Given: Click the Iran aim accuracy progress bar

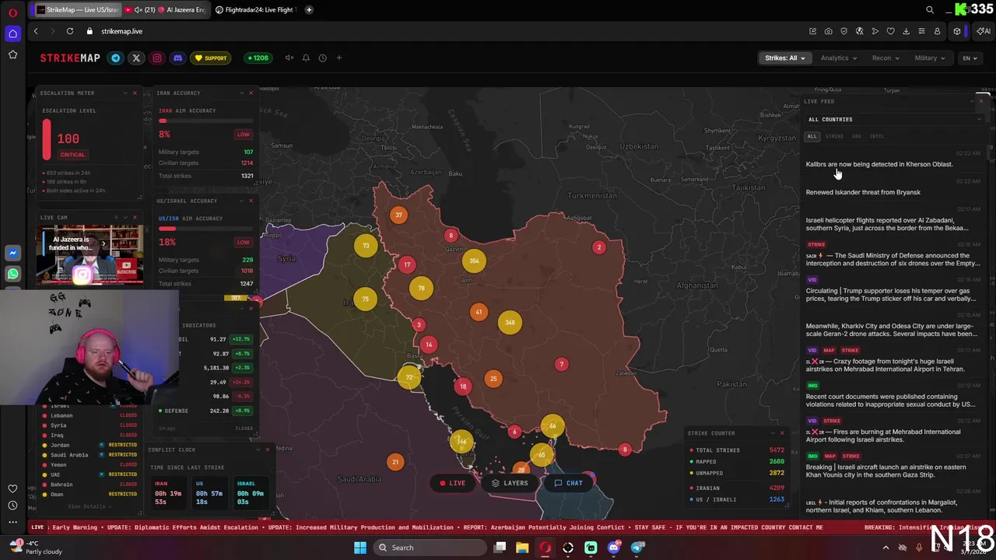Looking at the screenshot, I should coord(205,121).
